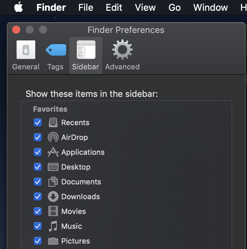Click the Downloads arrow icon
Viewport: 247px width, 249px height.
[53, 197]
